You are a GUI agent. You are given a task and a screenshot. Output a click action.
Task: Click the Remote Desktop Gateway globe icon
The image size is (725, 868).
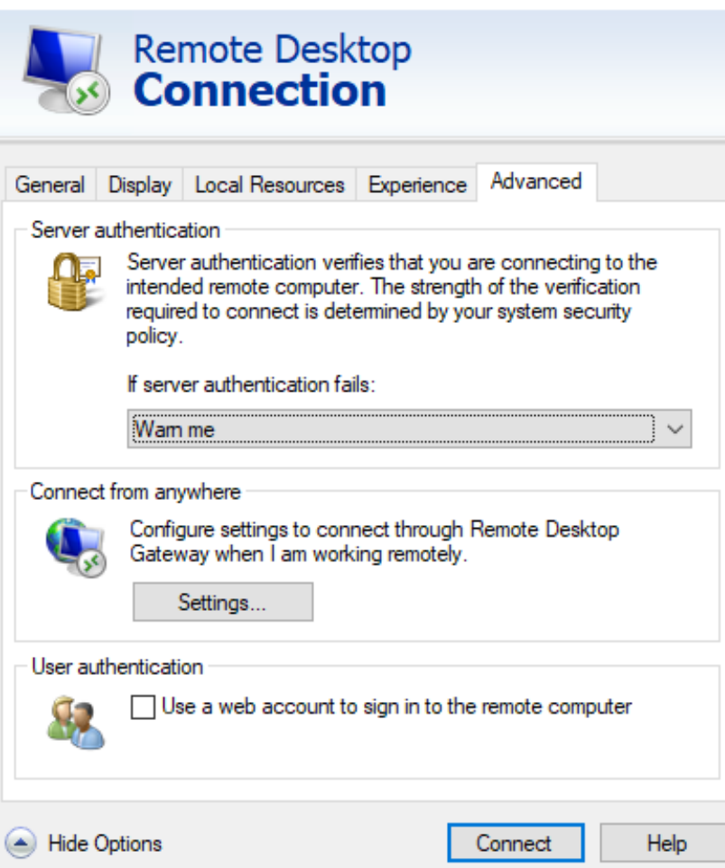point(75,547)
